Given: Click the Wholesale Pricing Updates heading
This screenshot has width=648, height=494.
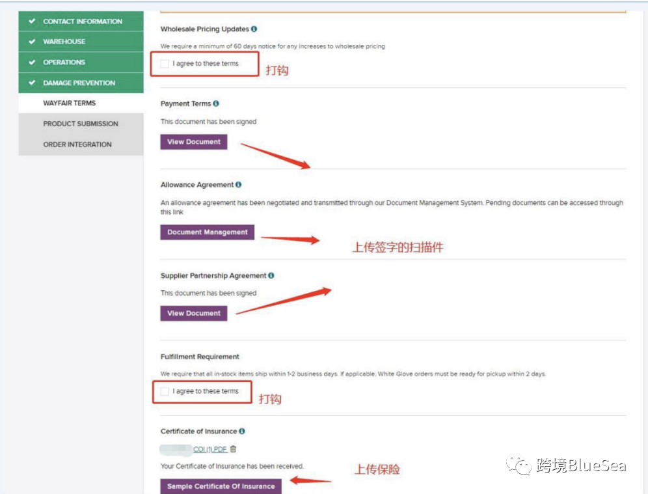Looking at the screenshot, I should coord(205,29).
